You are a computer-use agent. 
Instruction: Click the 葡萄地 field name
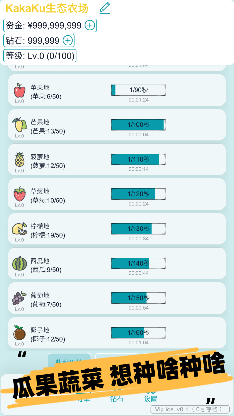40,296
